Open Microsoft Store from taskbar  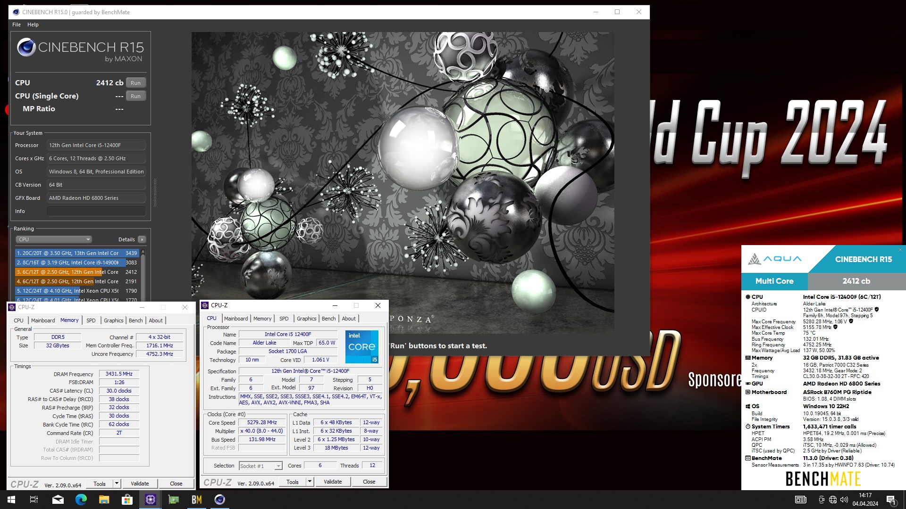point(127,500)
